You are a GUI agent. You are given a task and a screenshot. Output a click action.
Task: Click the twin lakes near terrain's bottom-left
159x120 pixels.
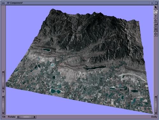click(55, 91)
